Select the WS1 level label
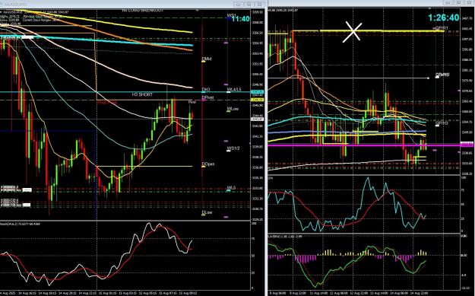Image resolution: width=475 pixels, height=296 pixels. 232,15
